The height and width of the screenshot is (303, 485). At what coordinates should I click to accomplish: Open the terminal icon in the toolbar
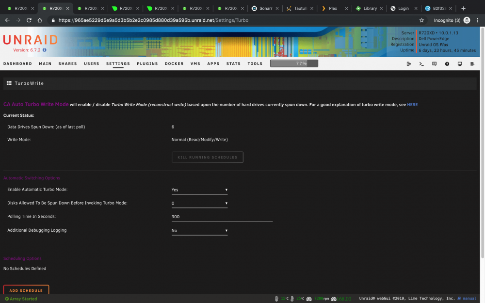421,64
